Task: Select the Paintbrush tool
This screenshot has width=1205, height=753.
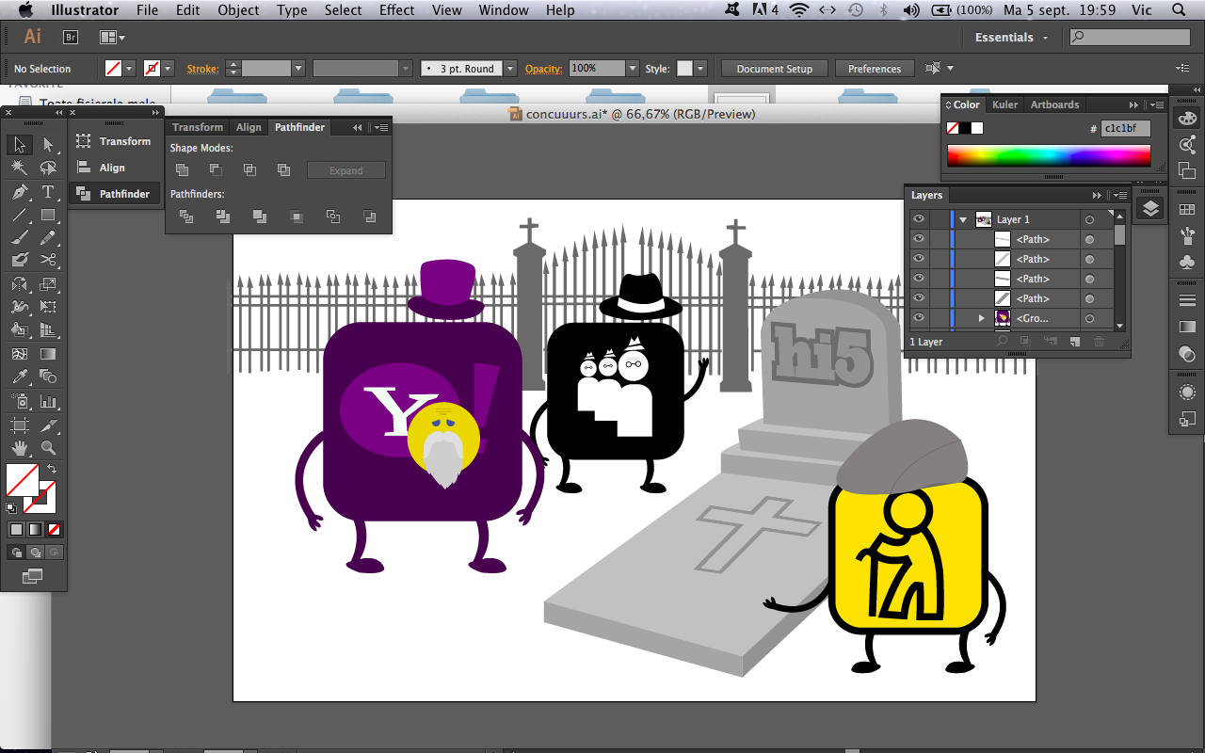Action: pyautogui.click(x=19, y=237)
